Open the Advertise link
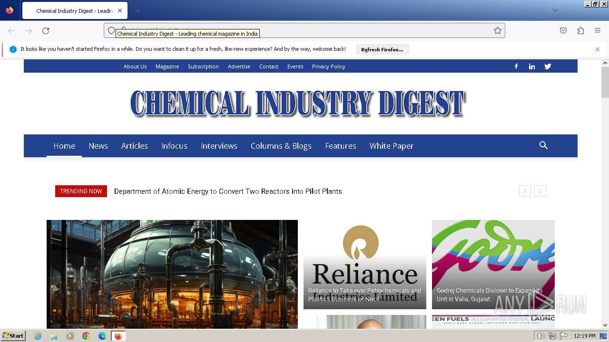Image resolution: width=609 pixels, height=342 pixels. pos(239,66)
